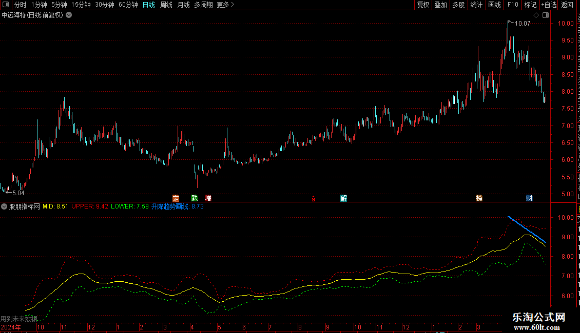Open the 定 event marker on the chart

(176, 198)
